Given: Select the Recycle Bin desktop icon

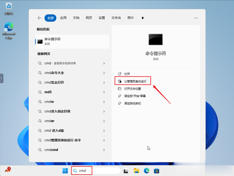Looking at the screenshot, I should [x=9, y=9].
